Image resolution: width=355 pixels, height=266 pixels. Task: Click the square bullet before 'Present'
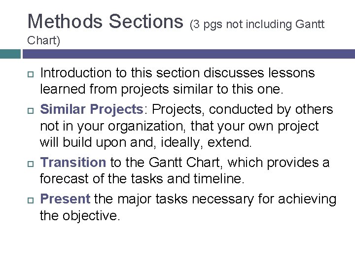coord(31,200)
